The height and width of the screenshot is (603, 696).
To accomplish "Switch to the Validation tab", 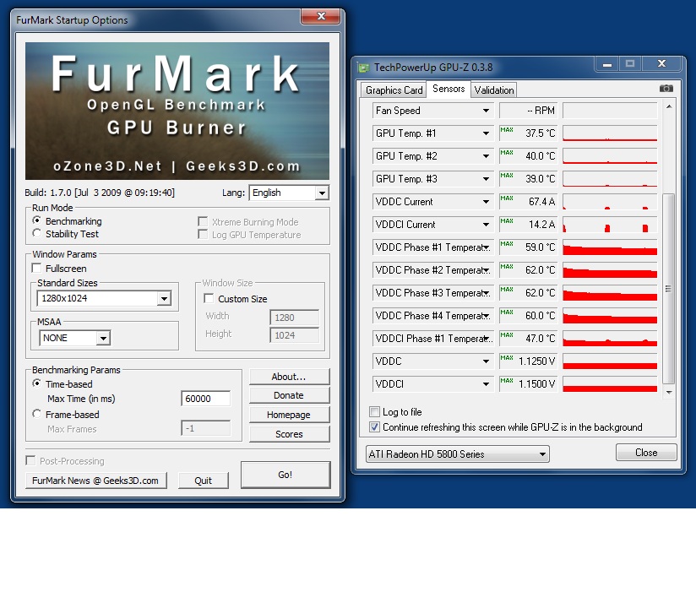I will pos(493,90).
